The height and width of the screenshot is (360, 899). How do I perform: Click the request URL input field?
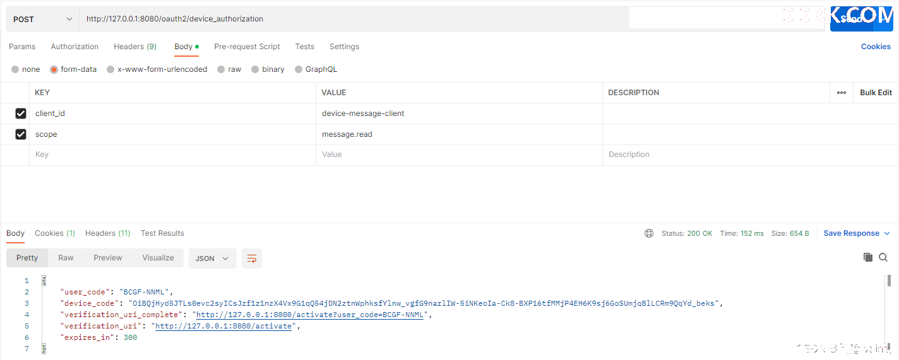[x=354, y=19]
